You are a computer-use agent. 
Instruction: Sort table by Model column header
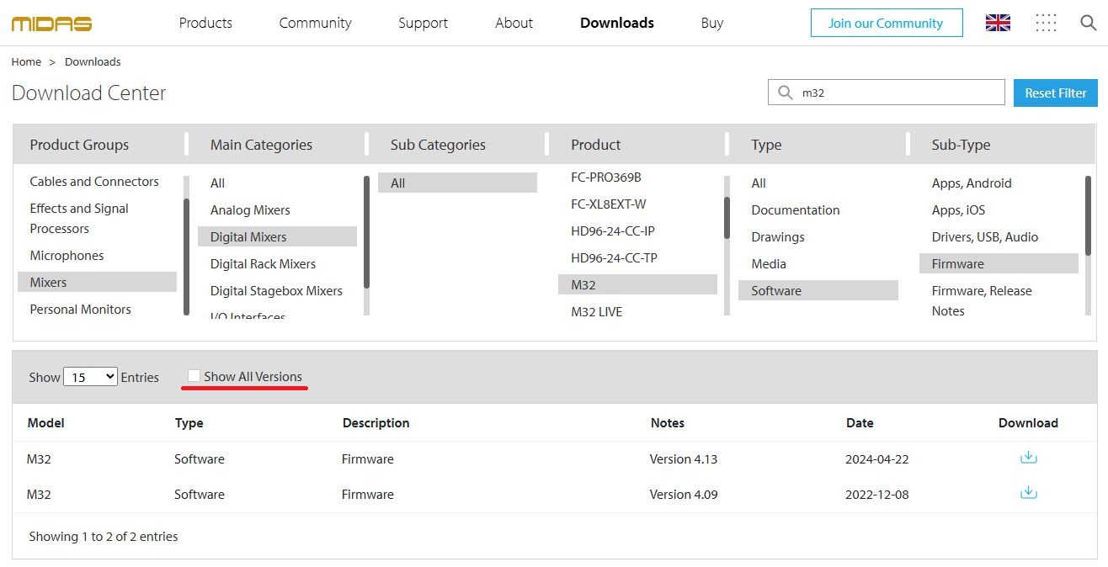tap(45, 422)
